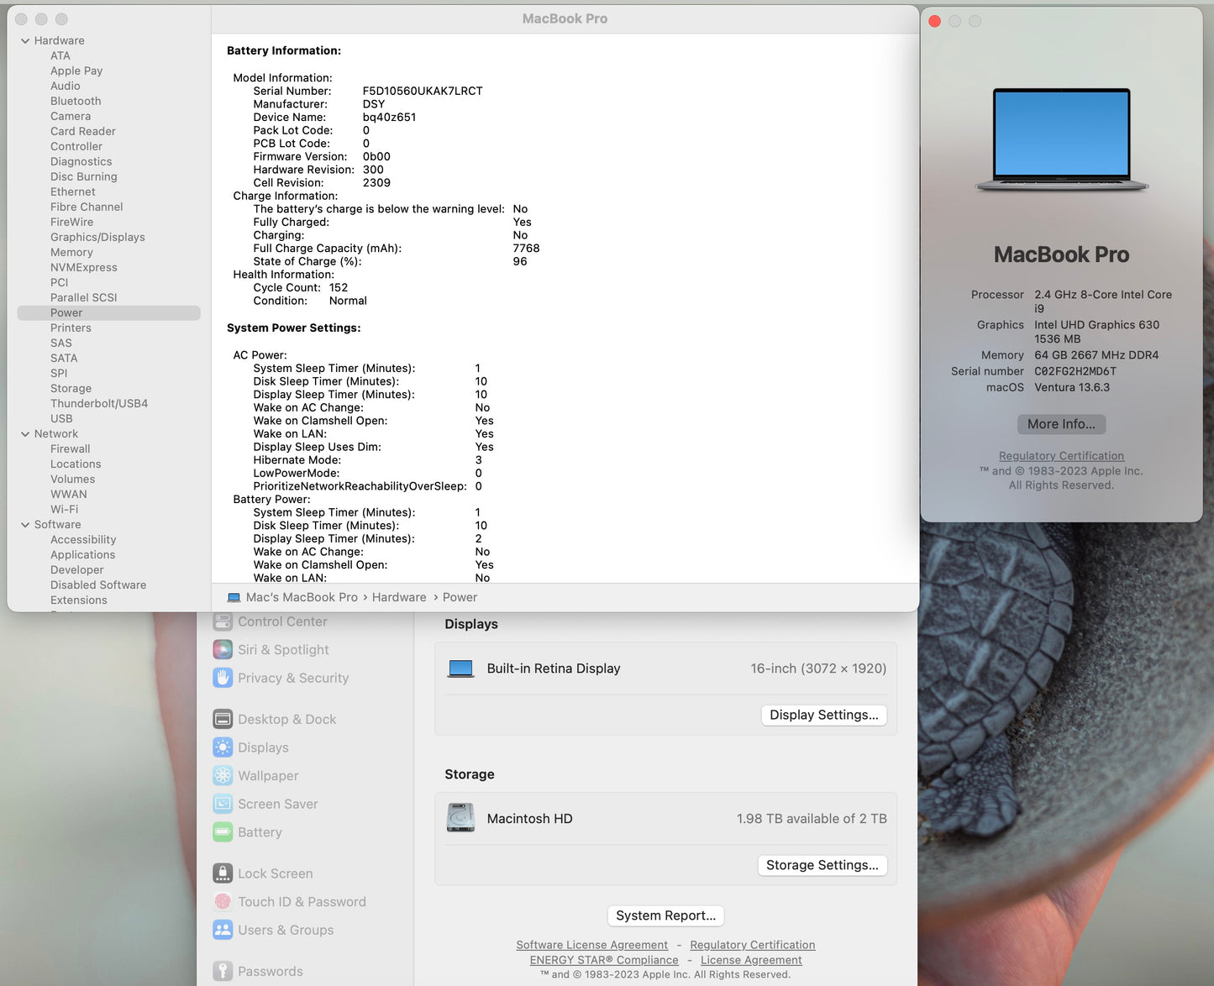Click the Wallpaper settings icon
This screenshot has width=1214, height=986.
tap(222, 775)
